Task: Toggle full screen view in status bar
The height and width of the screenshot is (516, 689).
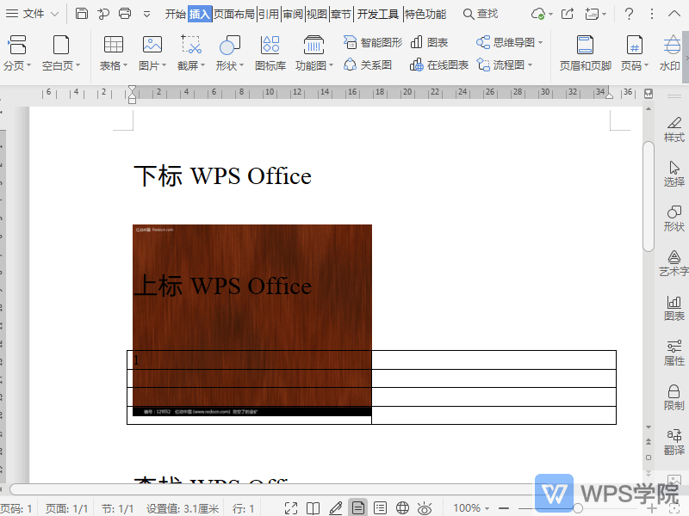Action: click(291, 508)
